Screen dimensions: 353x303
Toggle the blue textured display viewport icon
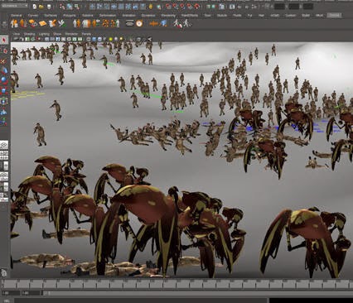click(x=94, y=39)
